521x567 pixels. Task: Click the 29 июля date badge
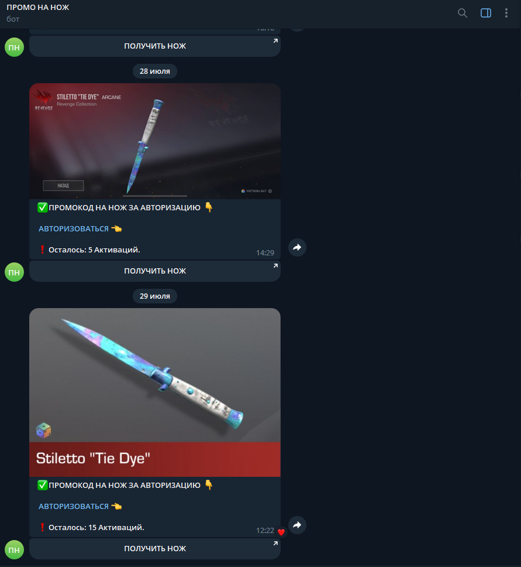[155, 296]
